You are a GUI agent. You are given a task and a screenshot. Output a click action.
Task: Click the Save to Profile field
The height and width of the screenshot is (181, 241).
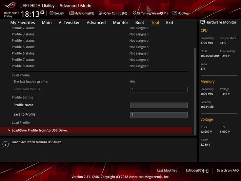159,115
